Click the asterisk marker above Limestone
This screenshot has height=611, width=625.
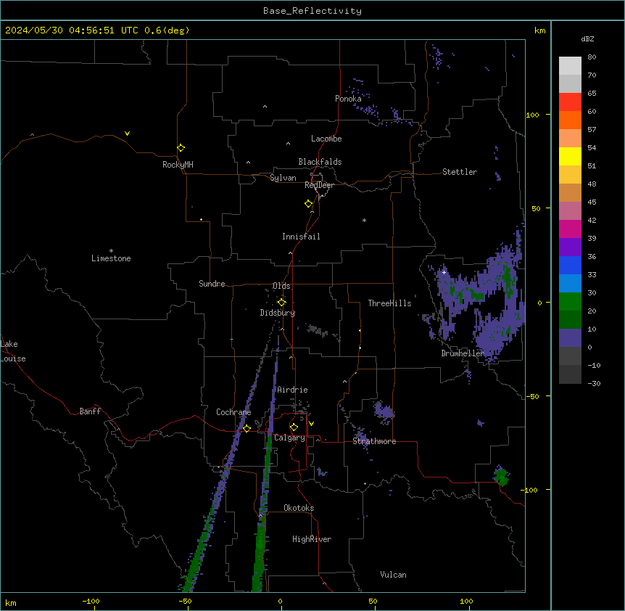click(x=111, y=251)
